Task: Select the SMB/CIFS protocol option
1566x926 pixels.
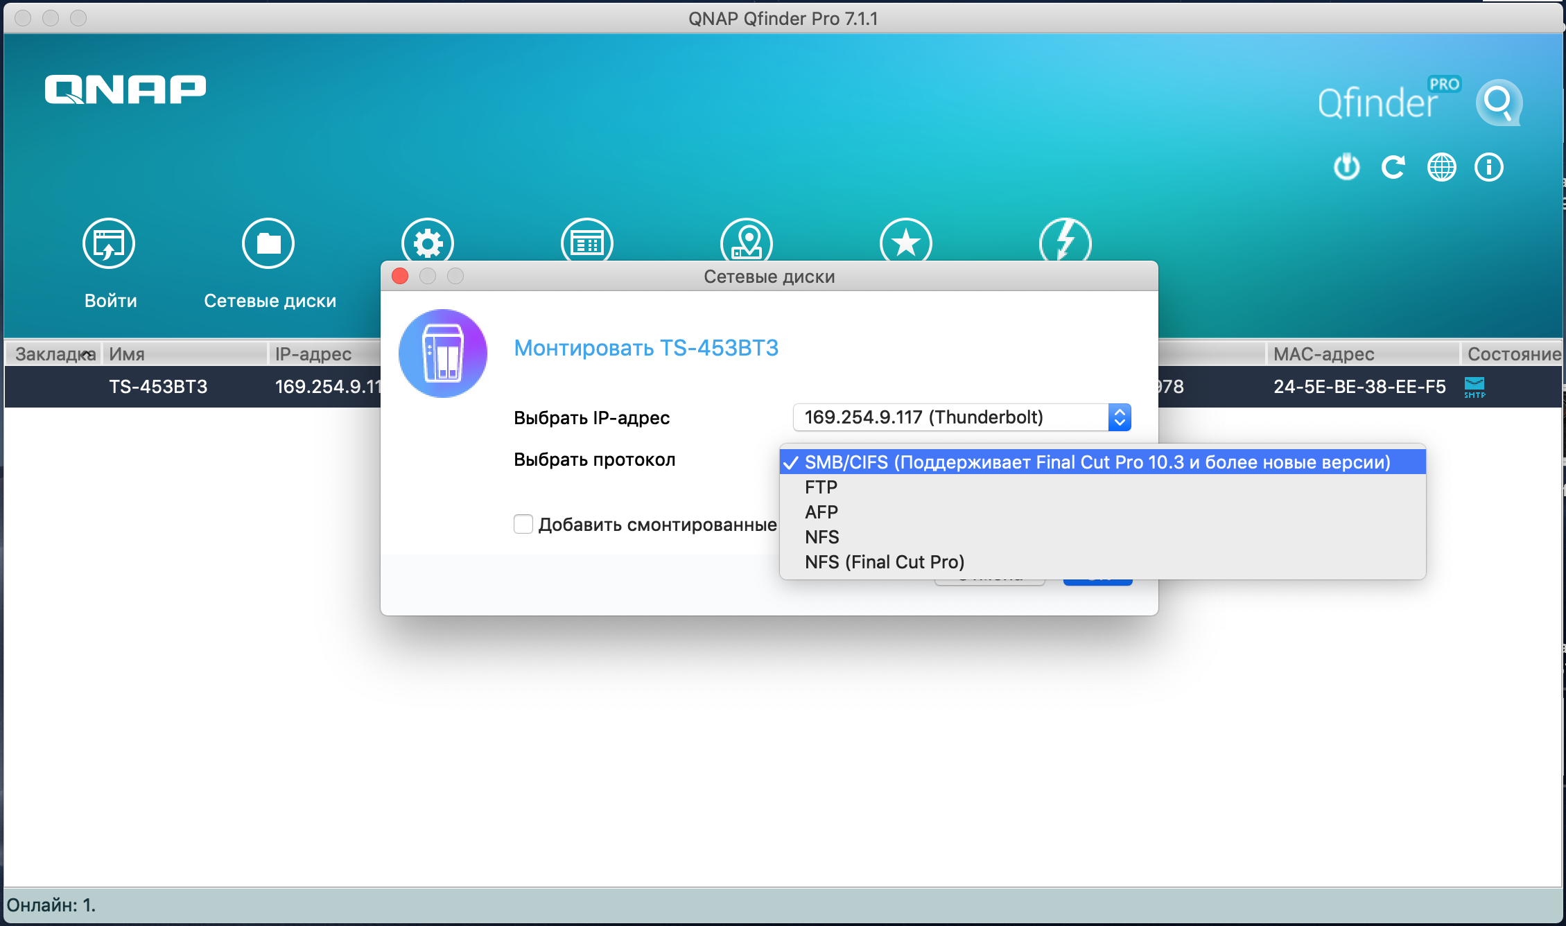Action: [1097, 462]
